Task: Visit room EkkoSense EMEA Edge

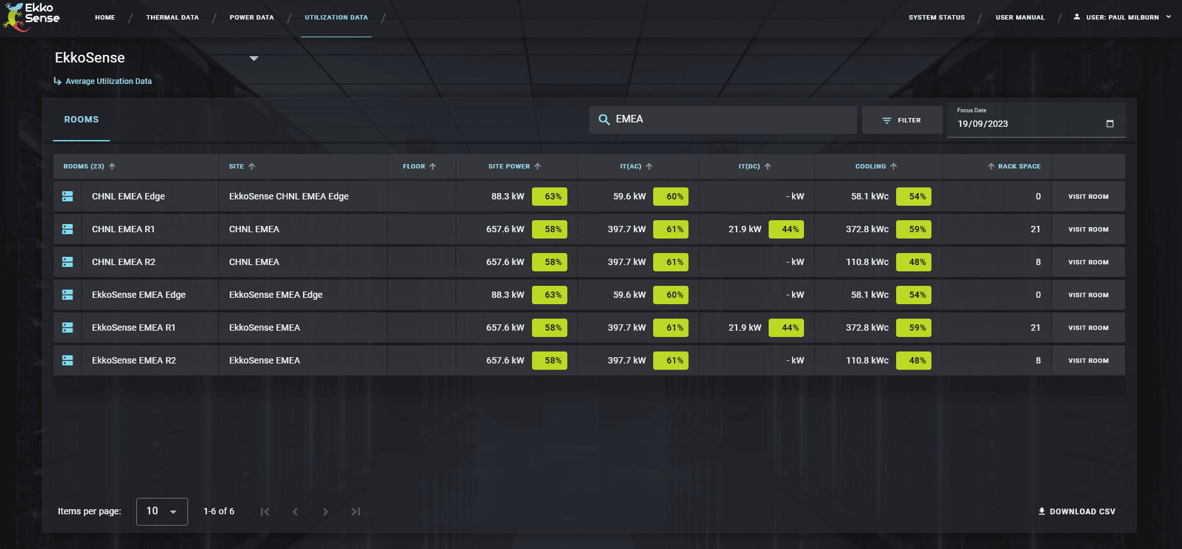Action: 1088,295
